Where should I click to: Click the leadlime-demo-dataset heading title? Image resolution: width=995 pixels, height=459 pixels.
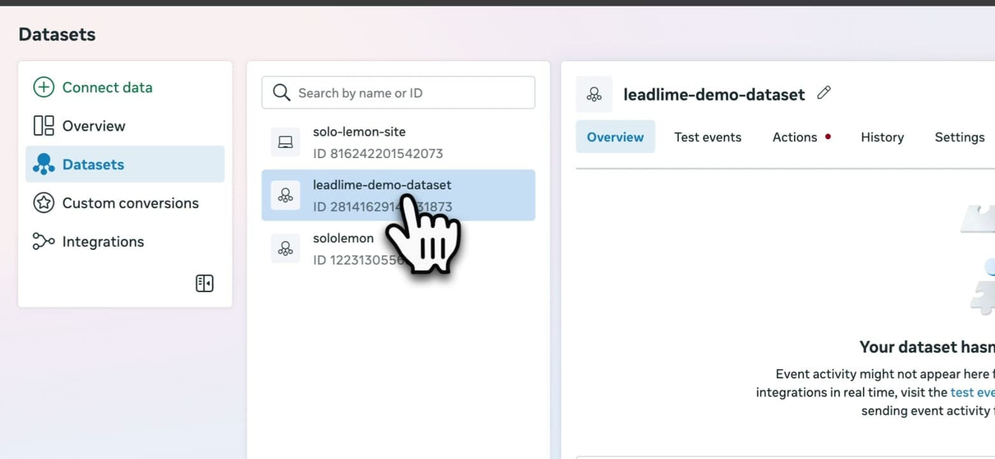714,94
